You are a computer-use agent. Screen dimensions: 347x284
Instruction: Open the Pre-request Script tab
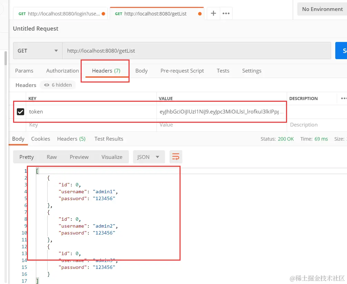(182, 71)
